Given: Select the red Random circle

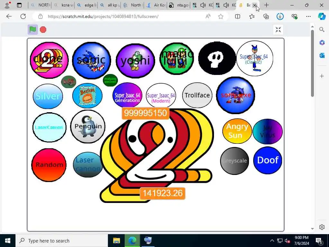Looking at the screenshot, I should [x=49, y=165].
